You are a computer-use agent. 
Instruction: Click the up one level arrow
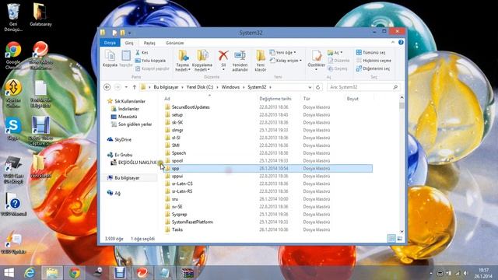(135, 87)
